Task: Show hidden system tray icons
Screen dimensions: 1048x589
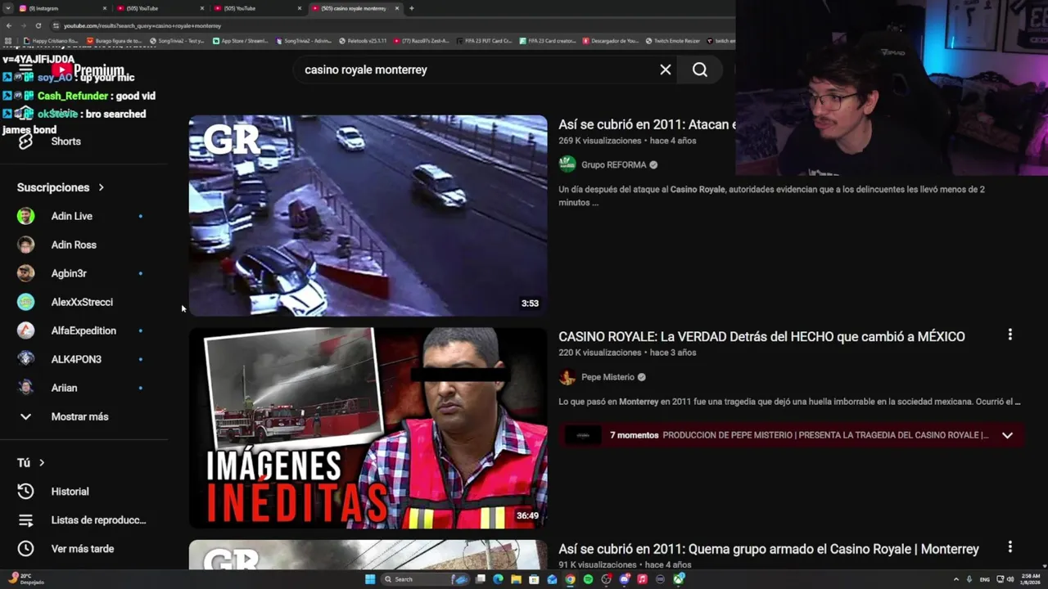Action: [x=955, y=579]
